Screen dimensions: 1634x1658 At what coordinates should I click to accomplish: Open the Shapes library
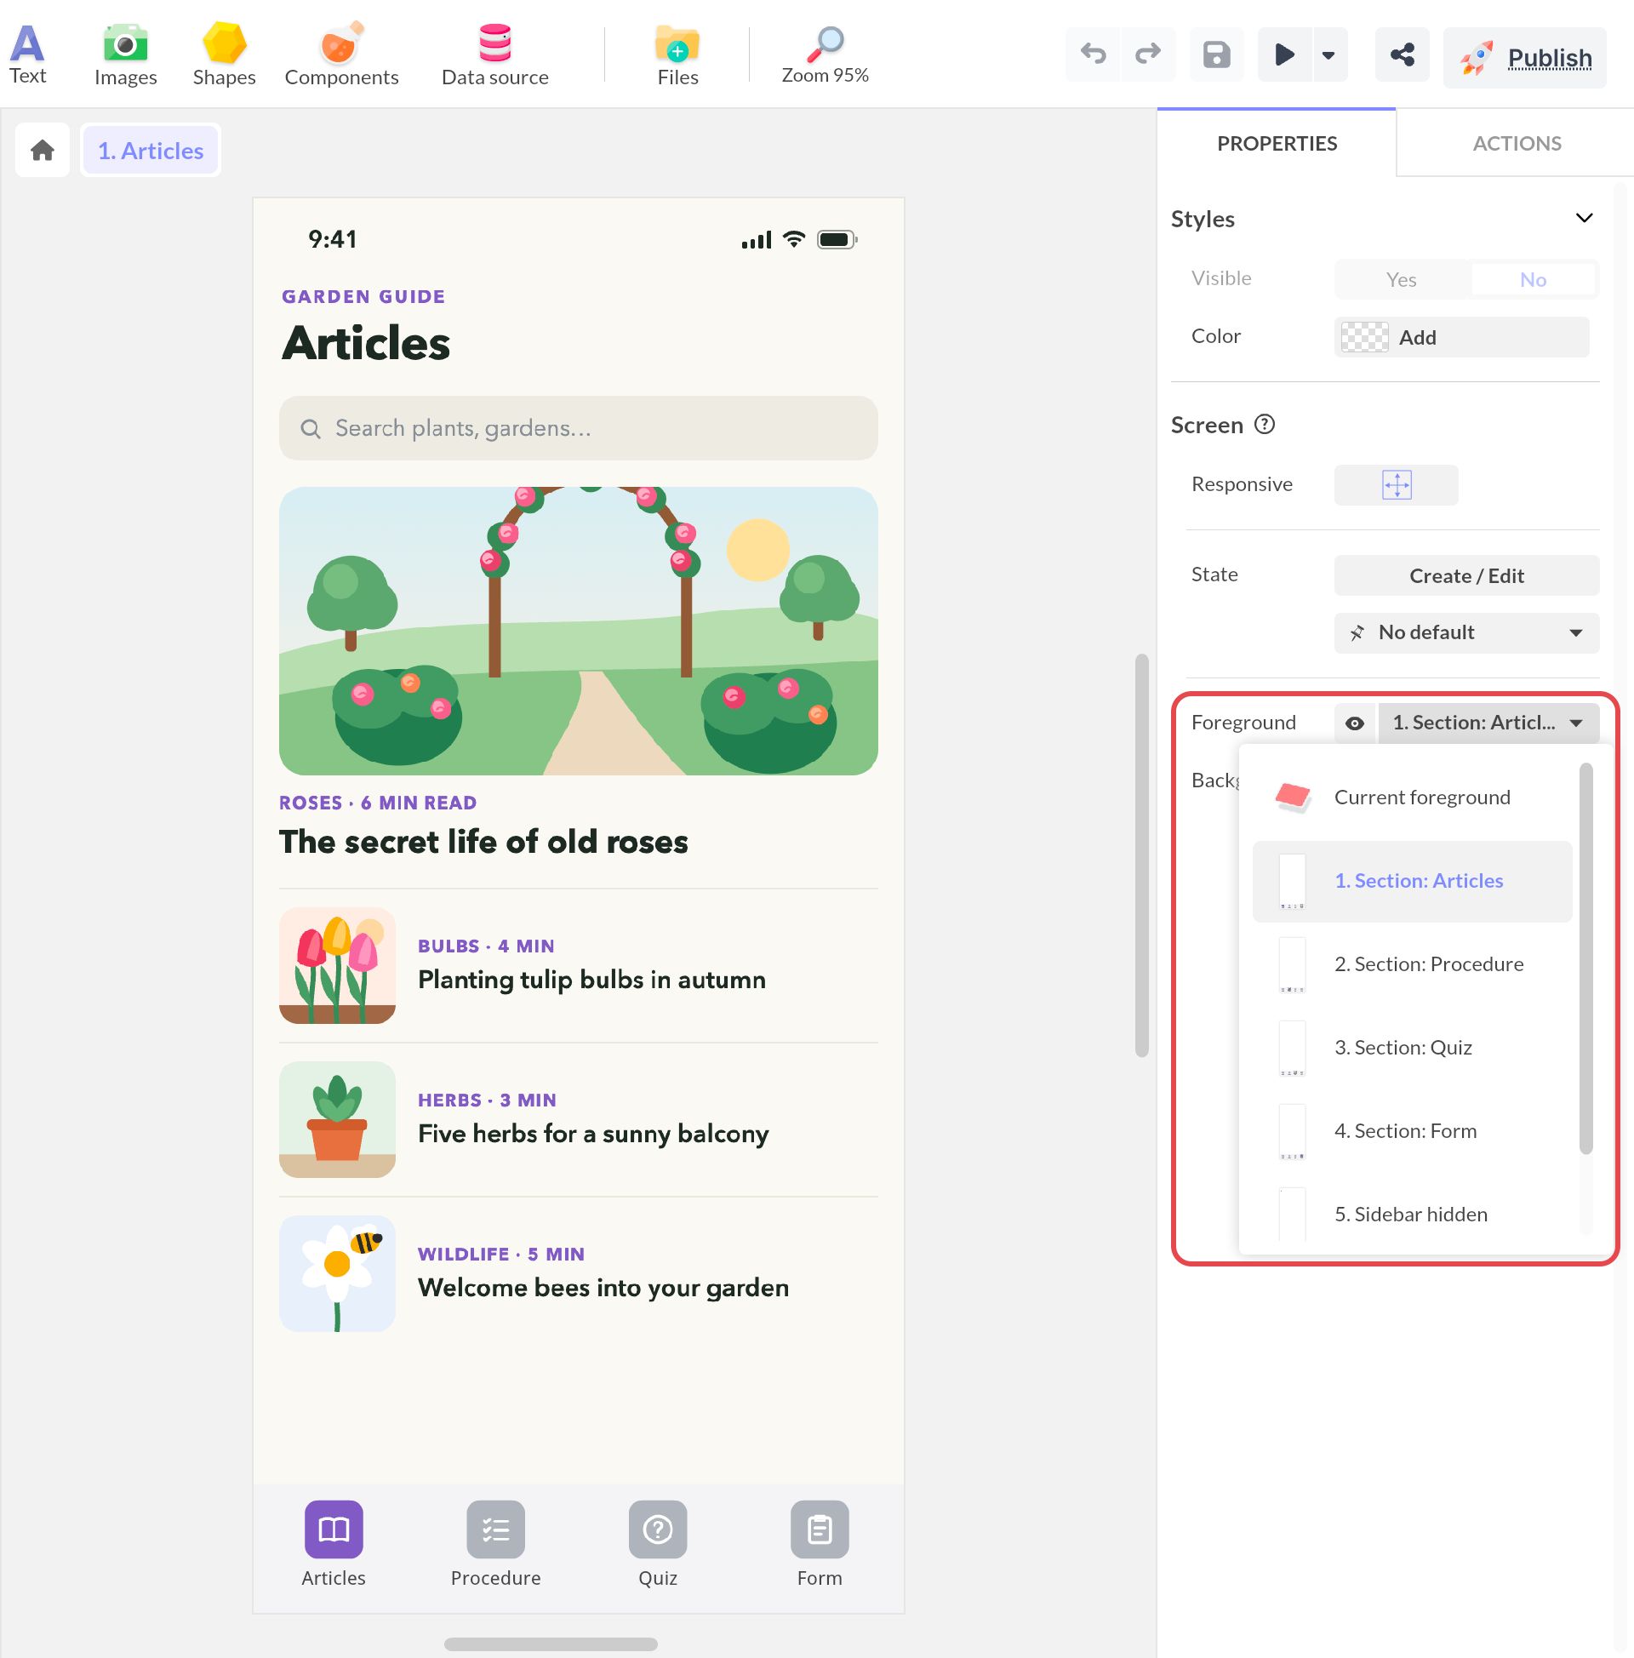pos(224,55)
